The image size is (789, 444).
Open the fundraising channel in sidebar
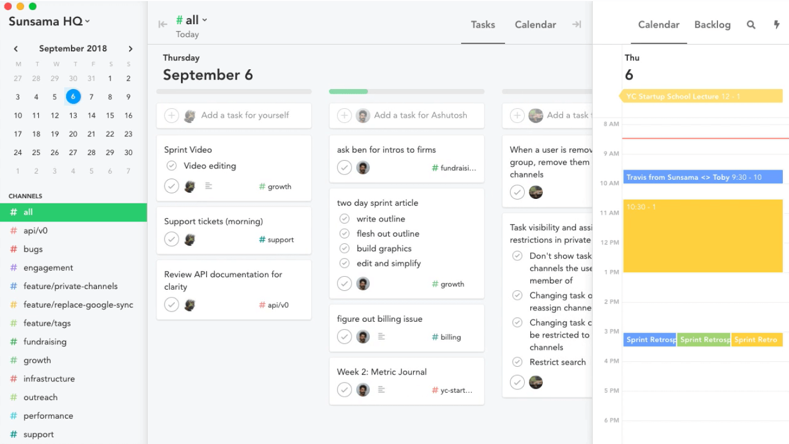coord(45,341)
